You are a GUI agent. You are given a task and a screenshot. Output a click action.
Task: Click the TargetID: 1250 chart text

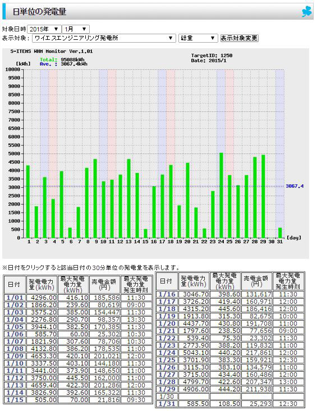[x=212, y=56]
